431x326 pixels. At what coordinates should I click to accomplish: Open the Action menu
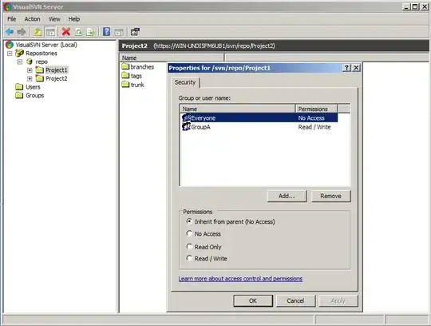(32, 19)
